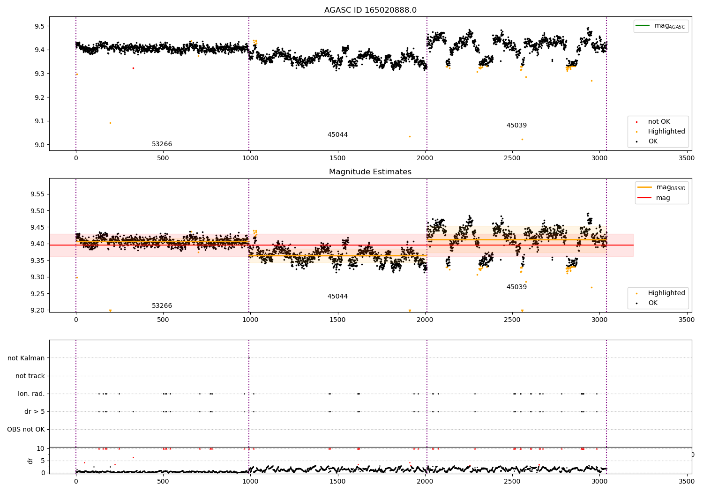This screenshot has height=492, width=703.
Task: Click y-axis tick 9.5 in AGASC ID plot
Action: (39, 26)
